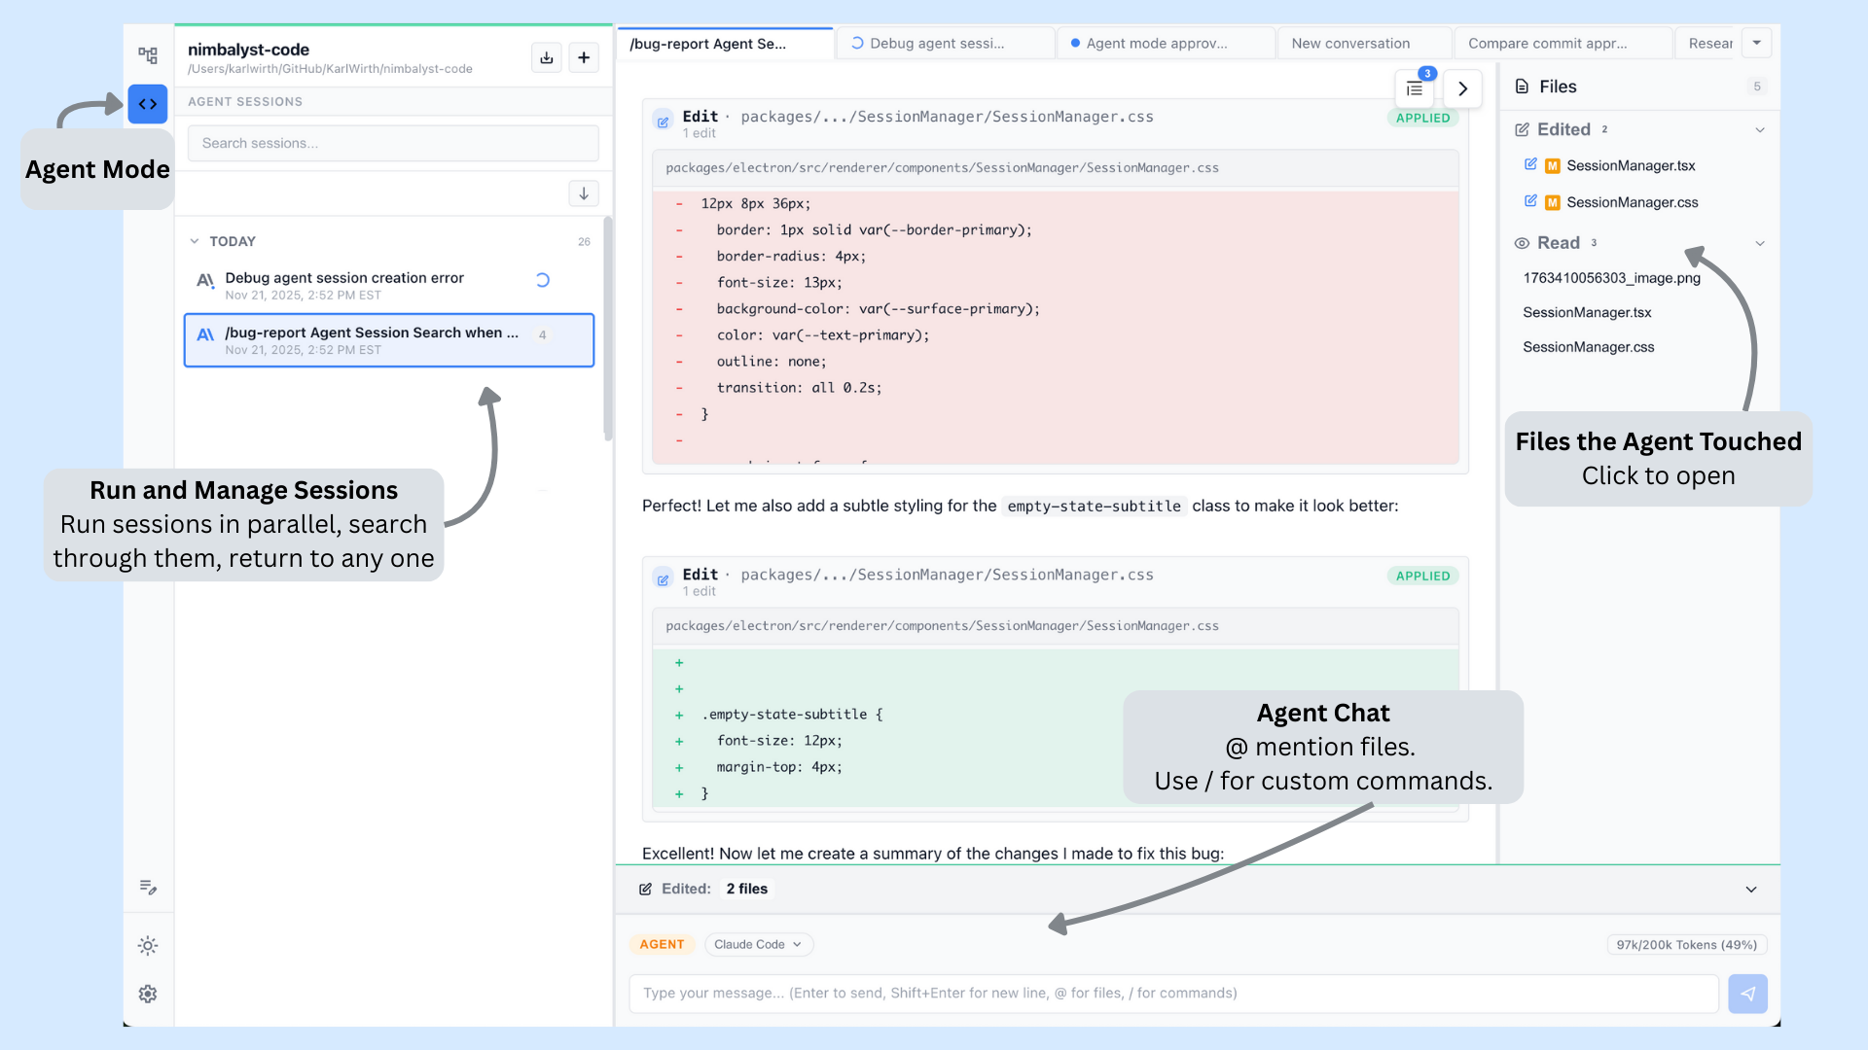Collapse the Read files section
This screenshot has width=1868, height=1050.
(x=1759, y=244)
